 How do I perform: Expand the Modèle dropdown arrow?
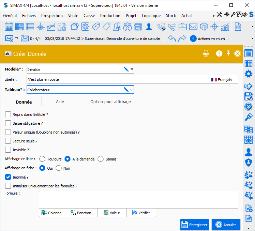pyautogui.click(x=132, y=70)
